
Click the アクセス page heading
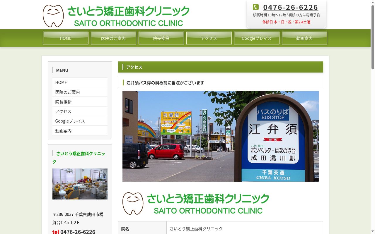pos(134,67)
